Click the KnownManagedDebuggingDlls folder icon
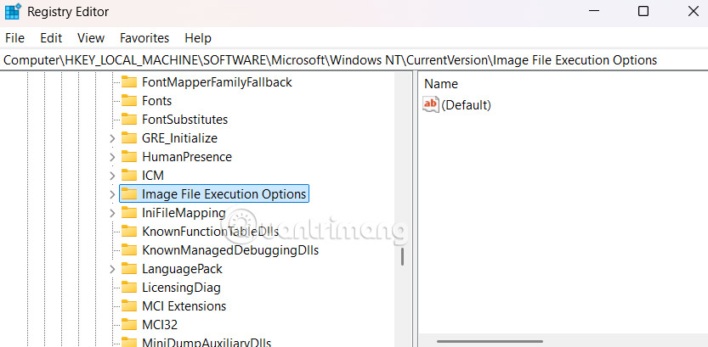This screenshot has width=708, height=347. (x=129, y=250)
